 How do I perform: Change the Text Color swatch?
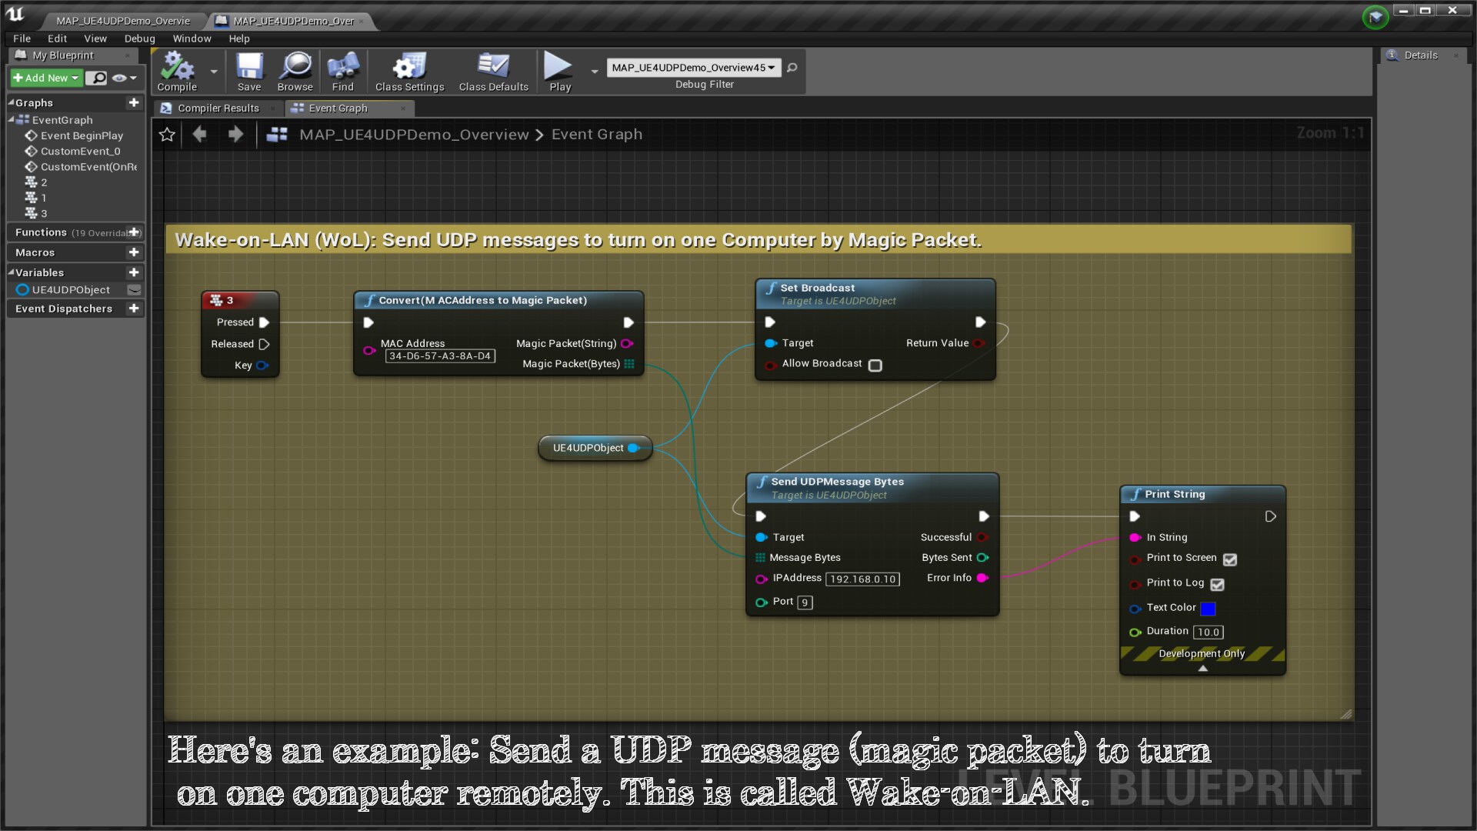click(1208, 609)
